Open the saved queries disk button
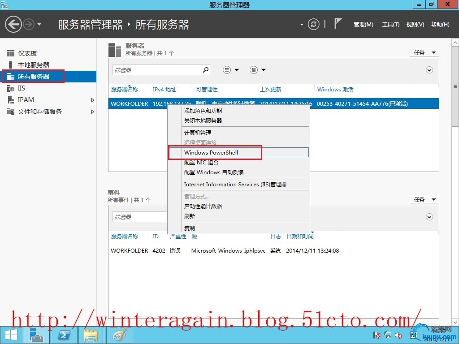The width and height of the screenshot is (459, 344). click(254, 70)
